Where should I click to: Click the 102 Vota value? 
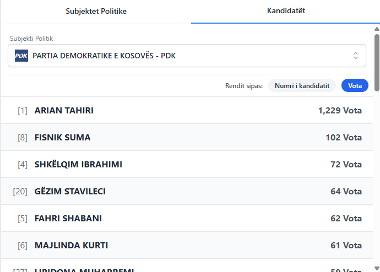(x=343, y=137)
